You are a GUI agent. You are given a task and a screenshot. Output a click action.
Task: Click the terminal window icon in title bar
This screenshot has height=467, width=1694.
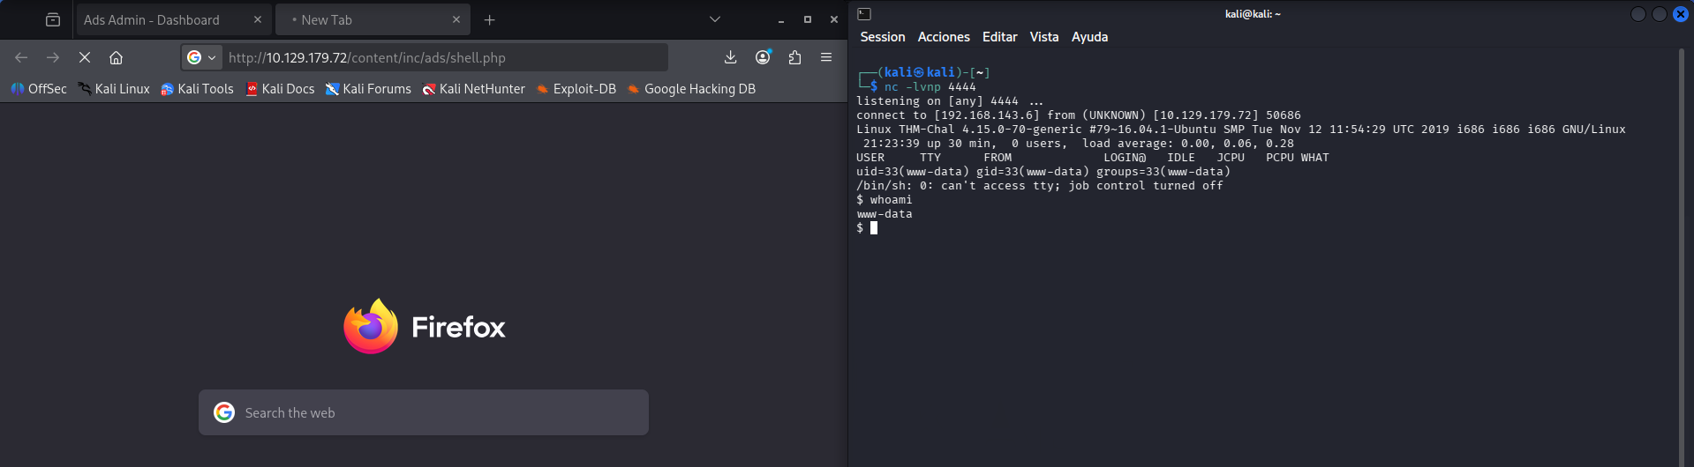(864, 14)
